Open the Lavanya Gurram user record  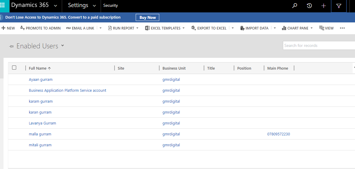[42, 123]
